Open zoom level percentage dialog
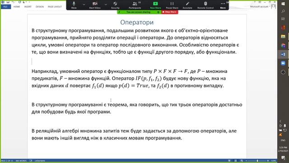The width and height of the screenshot is (289, 163). click(273, 161)
